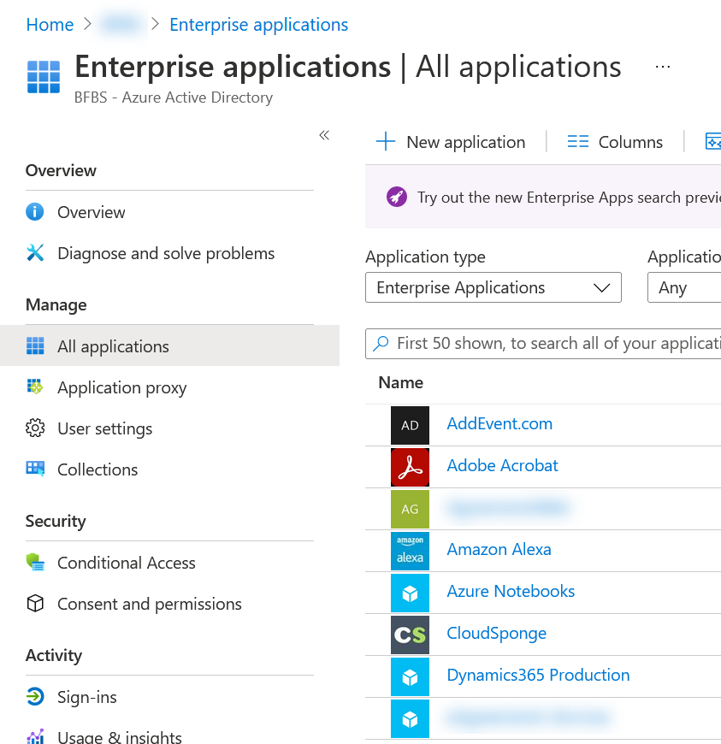Click the magnifier icon in the search box
Viewport: 721px width, 744px height.
pyautogui.click(x=381, y=343)
